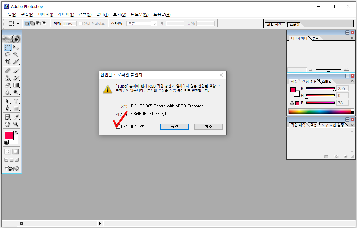Select the Lasso tool
The height and width of the screenshot is (228, 357).
8,54
